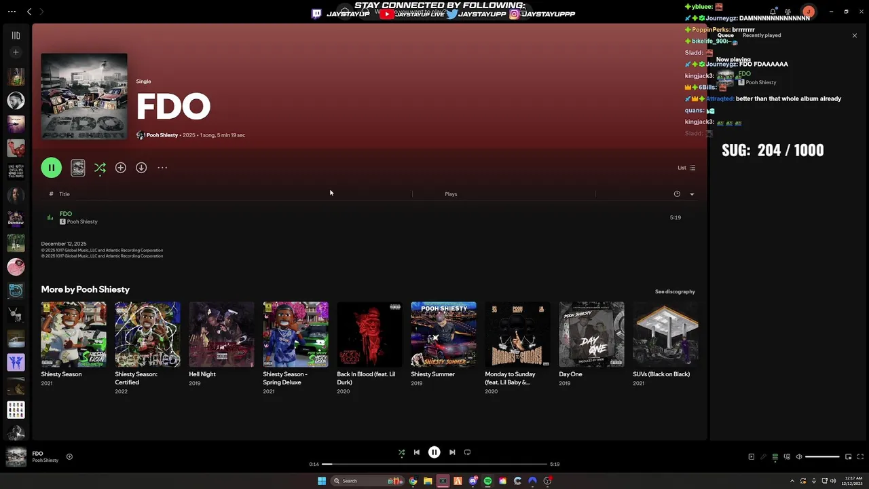Open the Shiesty Season 2021 album card
This screenshot has height=489, width=869.
[x=73, y=344]
